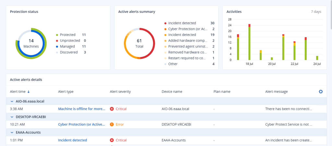Click the red Incident detected legend dot
The height and width of the screenshot is (146, 332).
point(165,23)
